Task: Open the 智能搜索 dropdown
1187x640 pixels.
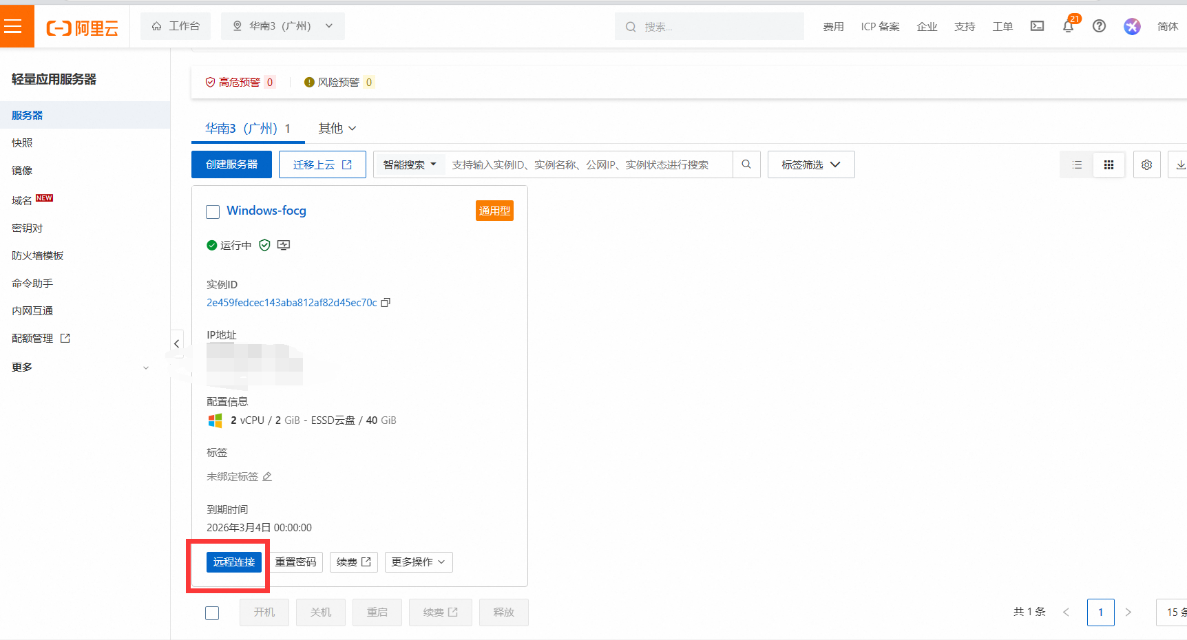Action: point(410,164)
